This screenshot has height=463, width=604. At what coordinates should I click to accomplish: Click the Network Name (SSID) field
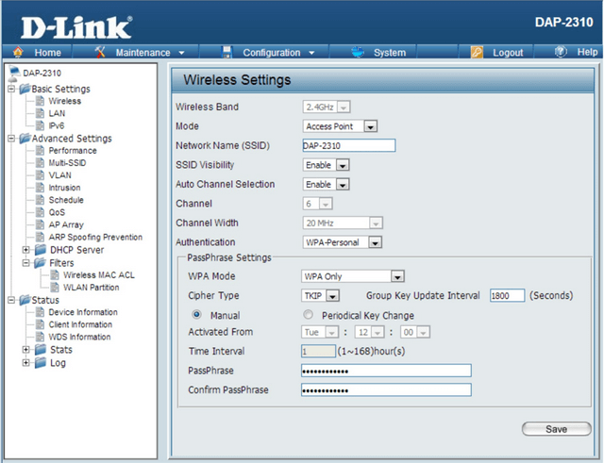[x=347, y=145]
